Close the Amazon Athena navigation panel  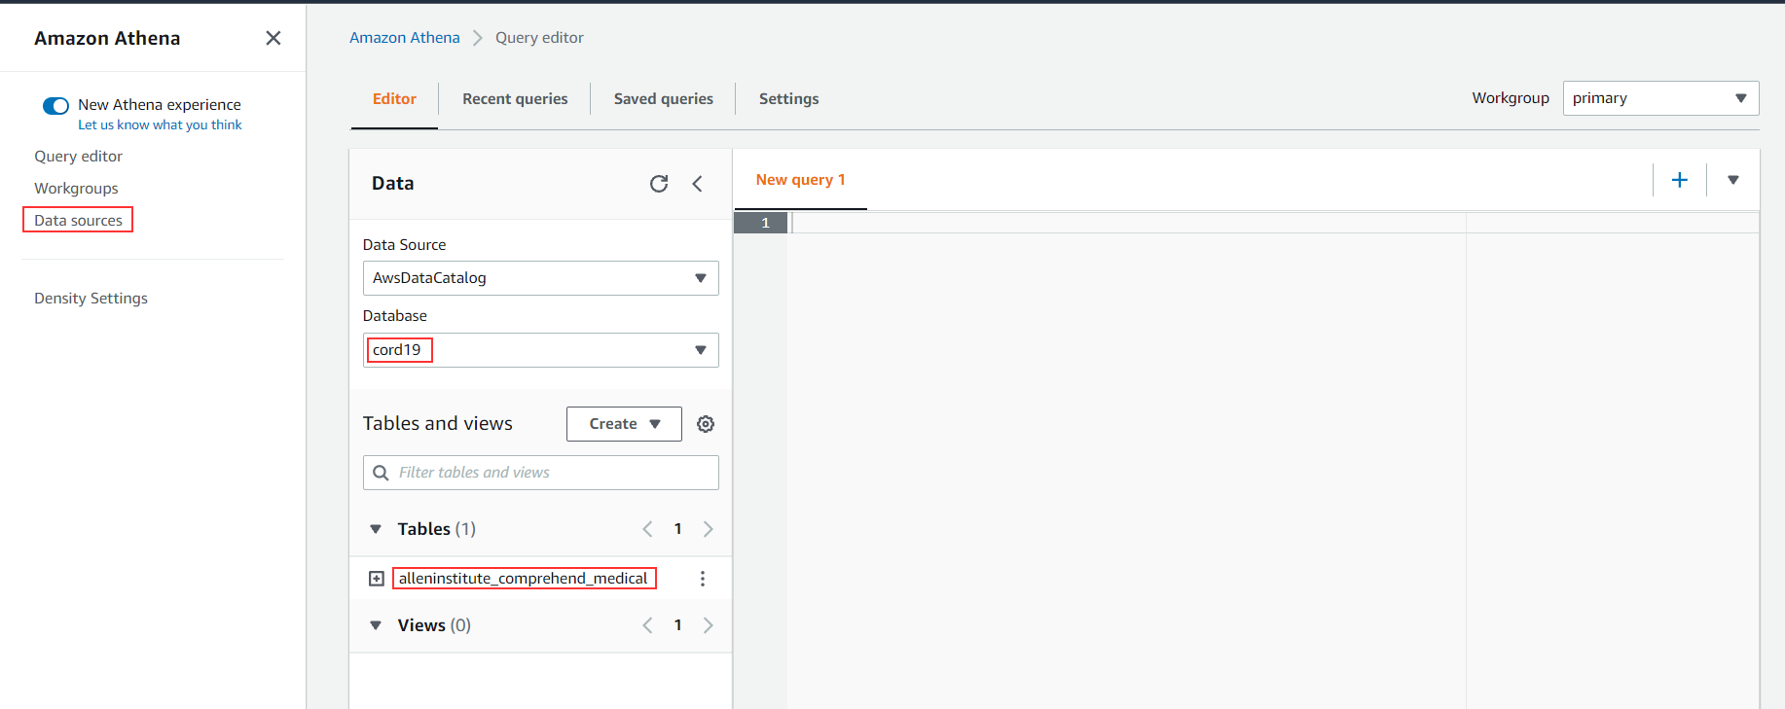coord(273,38)
